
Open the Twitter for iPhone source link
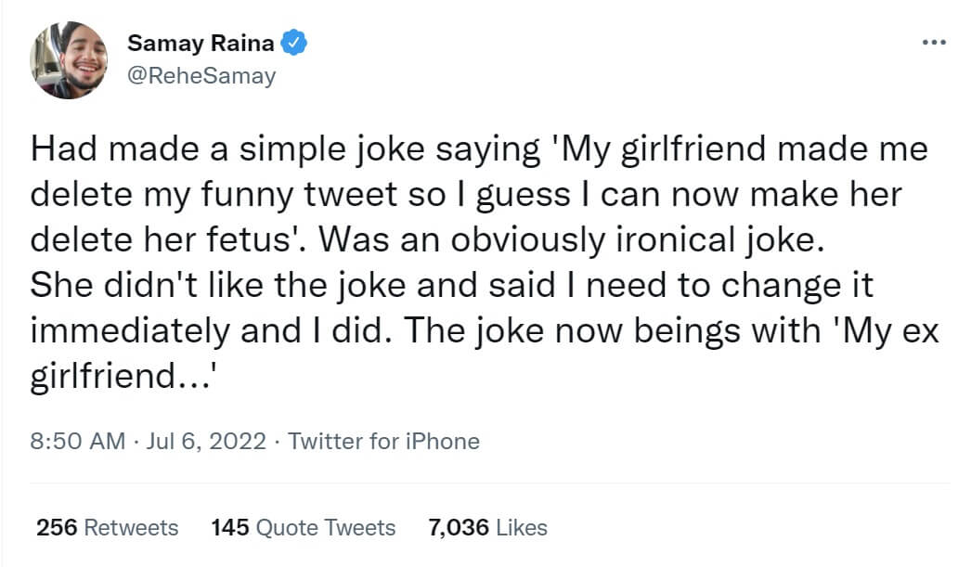click(x=383, y=441)
